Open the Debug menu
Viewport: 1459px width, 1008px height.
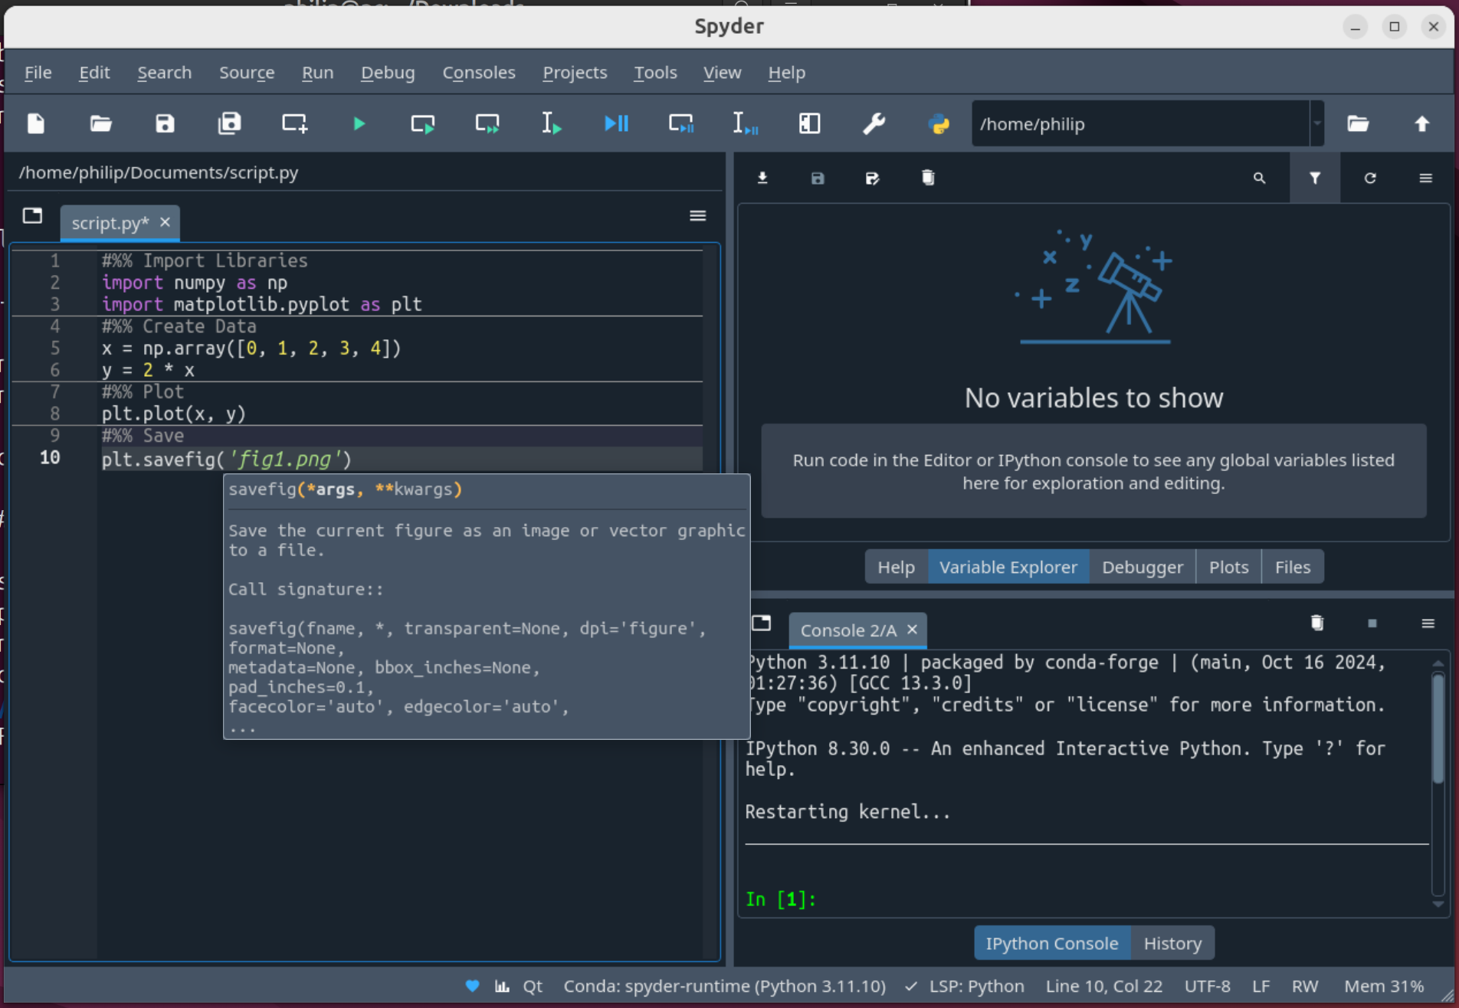[x=388, y=72]
